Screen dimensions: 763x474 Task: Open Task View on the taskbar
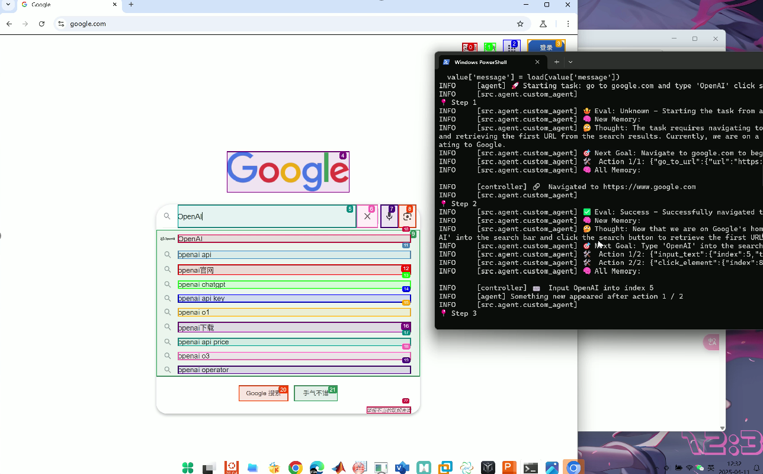pyautogui.click(x=209, y=468)
